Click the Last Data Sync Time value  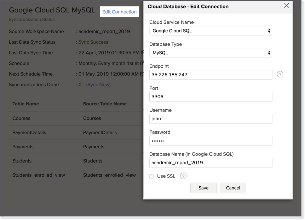(x=111, y=53)
